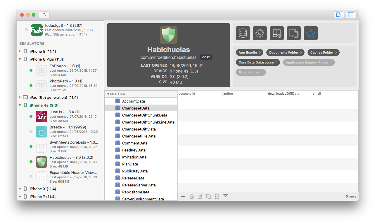Mark app as favorite with star icon
Screen dimensions: 375x224
(x=311, y=33)
